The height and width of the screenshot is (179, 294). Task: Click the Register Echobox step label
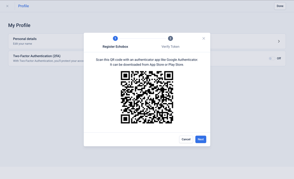click(x=115, y=47)
